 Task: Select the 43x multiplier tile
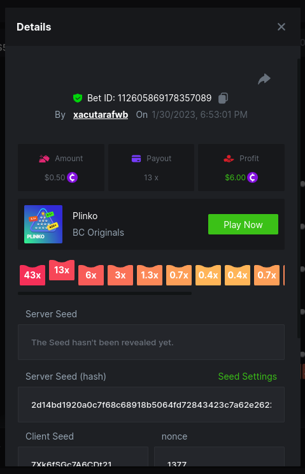coord(32,275)
